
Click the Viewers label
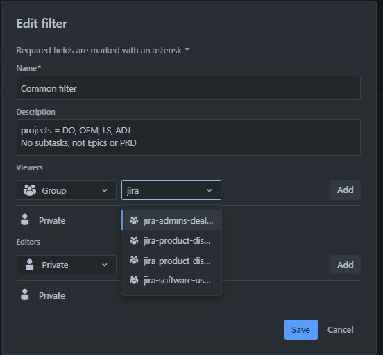coord(30,167)
